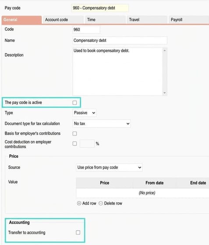Open Document type for tax calculation dropdown
The width and height of the screenshot is (209, 245).
coord(102,124)
